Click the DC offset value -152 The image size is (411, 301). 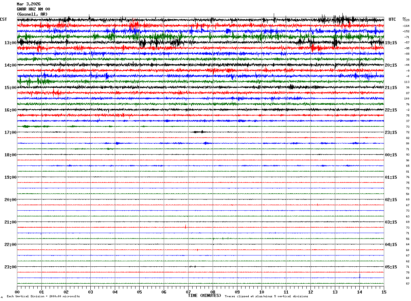406,31
